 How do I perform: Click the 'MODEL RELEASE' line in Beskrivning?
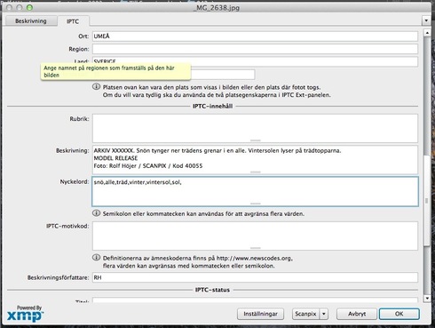[x=115, y=158]
